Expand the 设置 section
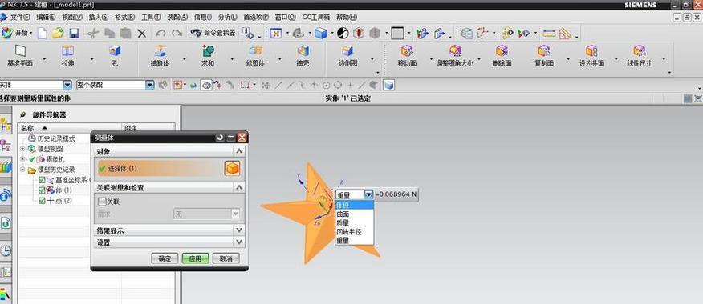Image resolution: width=703 pixels, height=304 pixels. tap(239, 242)
